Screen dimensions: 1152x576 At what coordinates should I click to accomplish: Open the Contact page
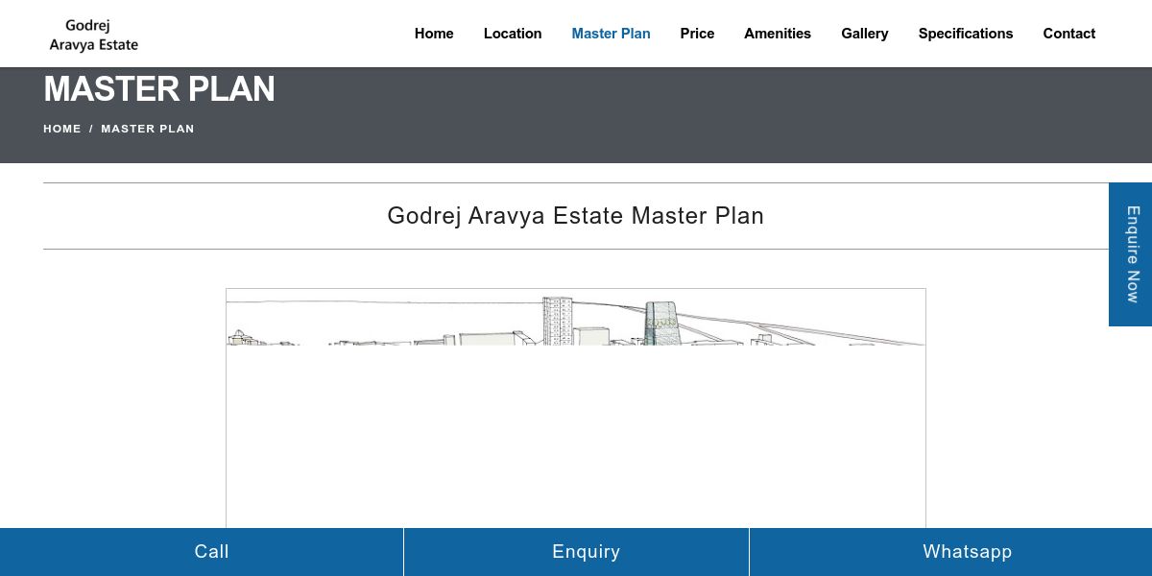pyautogui.click(x=1069, y=34)
